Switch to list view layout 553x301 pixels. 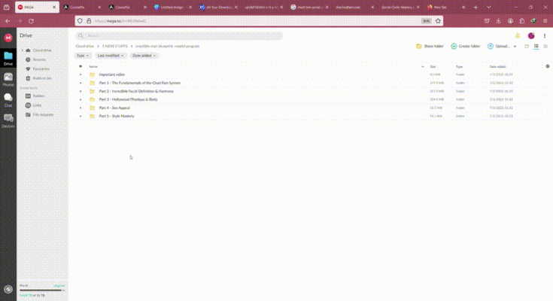(x=536, y=46)
